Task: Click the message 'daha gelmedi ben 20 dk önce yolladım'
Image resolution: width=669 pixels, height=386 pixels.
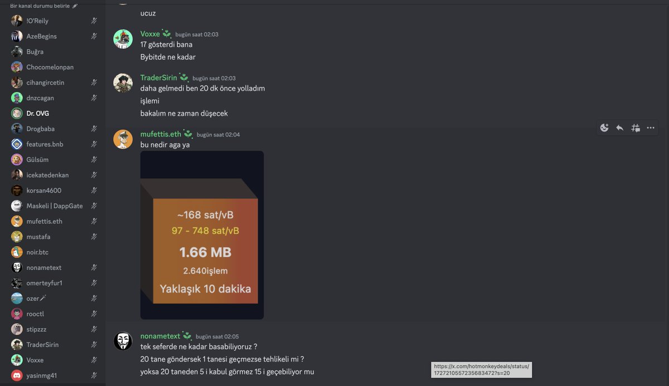Action: pyautogui.click(x=203, y=89)
